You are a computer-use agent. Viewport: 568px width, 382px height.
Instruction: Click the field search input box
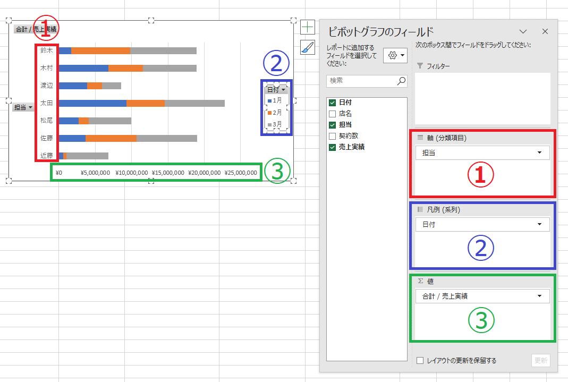tap(361, 81)
